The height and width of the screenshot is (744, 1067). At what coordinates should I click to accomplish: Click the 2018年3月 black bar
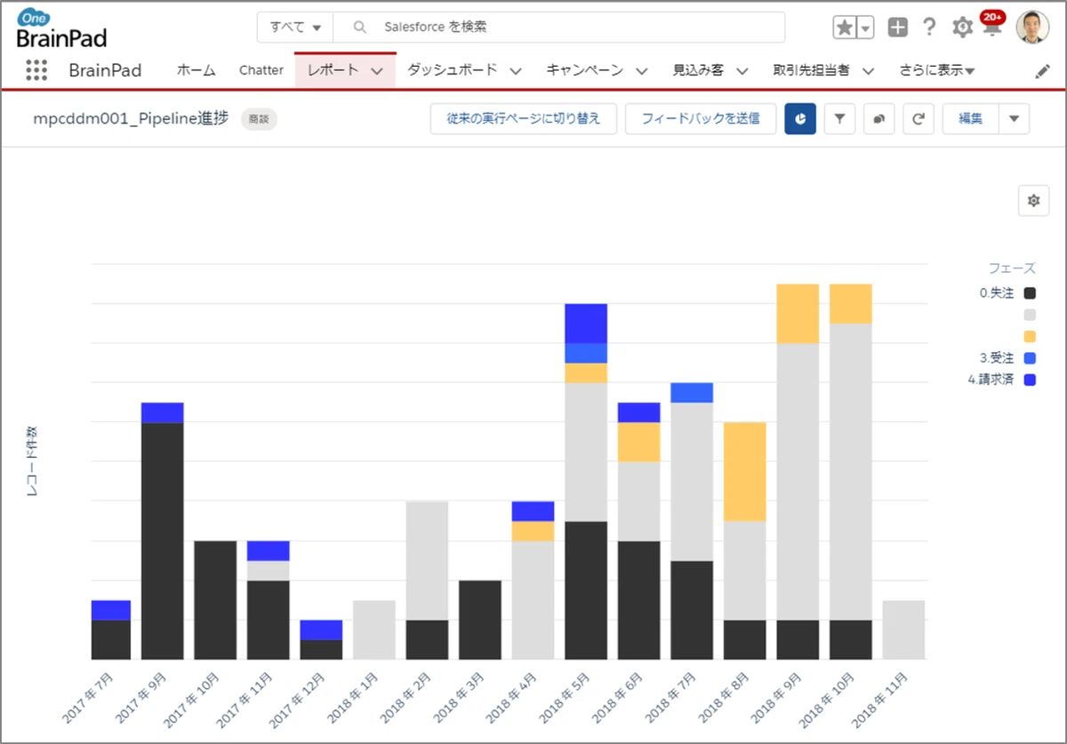(480, 620)
